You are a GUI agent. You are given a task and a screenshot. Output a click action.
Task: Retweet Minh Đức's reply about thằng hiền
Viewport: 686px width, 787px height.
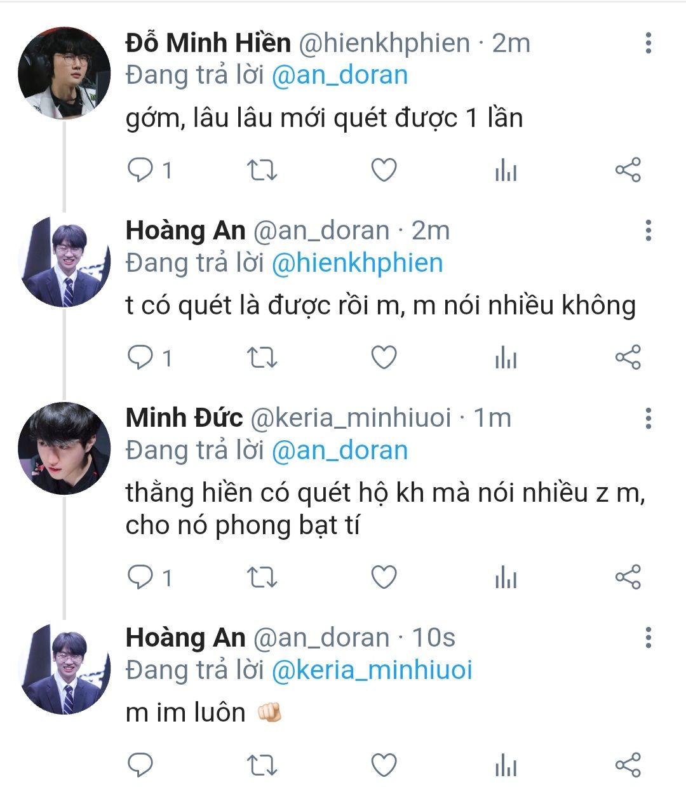point(261,577)
